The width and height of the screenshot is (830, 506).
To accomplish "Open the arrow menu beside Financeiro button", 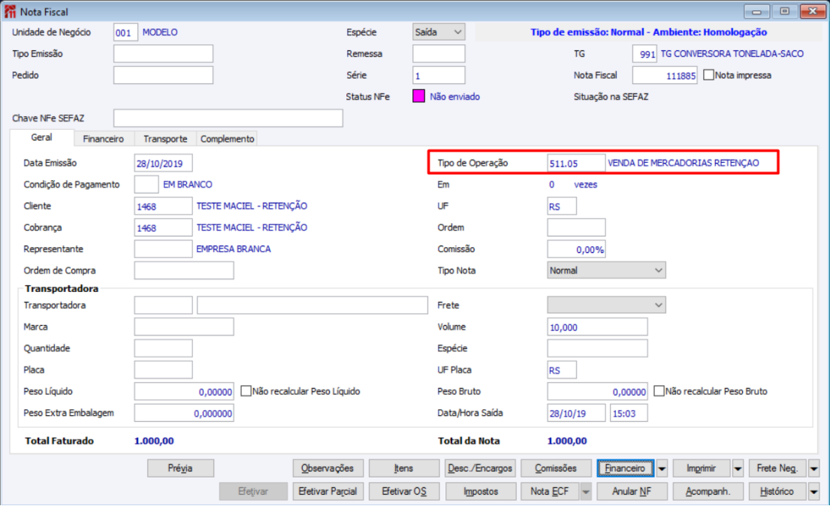I will click(662, 468).
